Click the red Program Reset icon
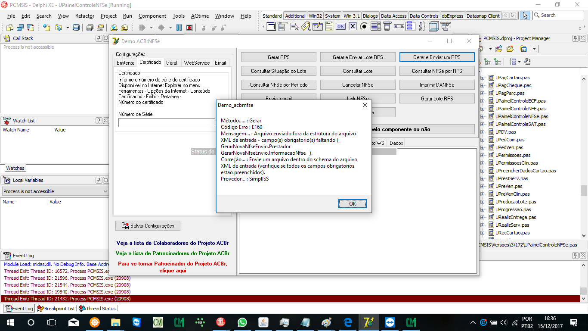This screenshot has width=588, height=331. (x=189, y=28)
